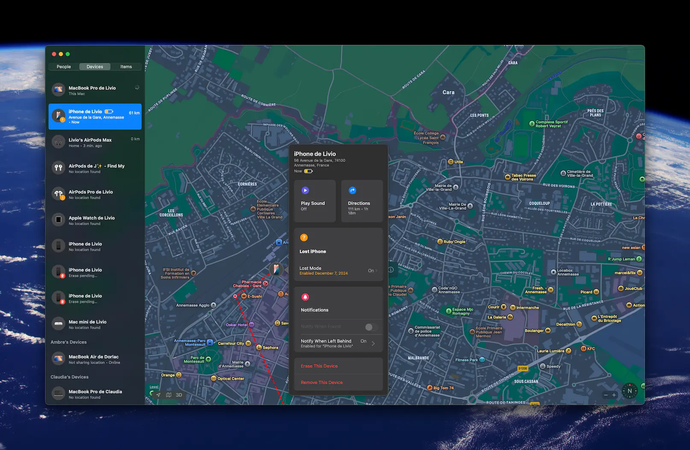Click the address 56 Avenue de la Gare
This screenshot has width=690, height=450.
pyautogui.click(x=319, y=163)
